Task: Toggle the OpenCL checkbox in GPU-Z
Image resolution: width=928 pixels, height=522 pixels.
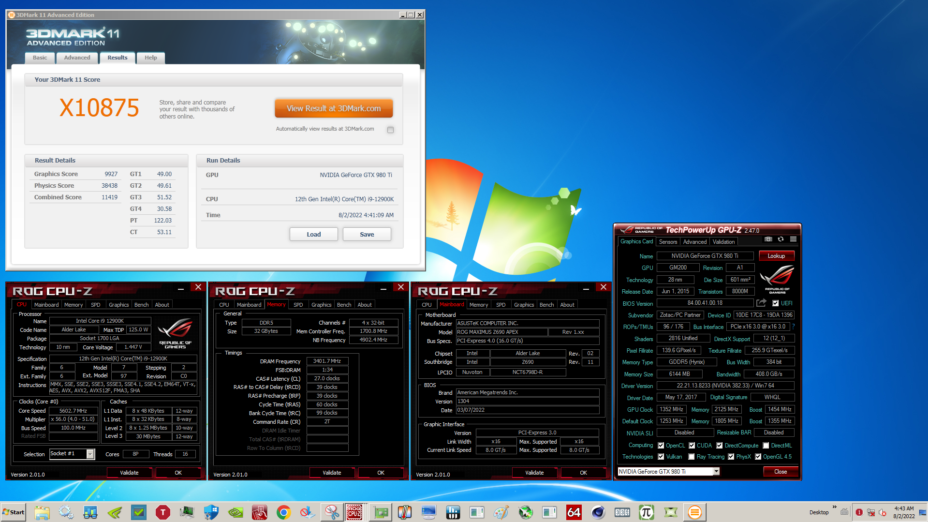Action: point(661,446)
